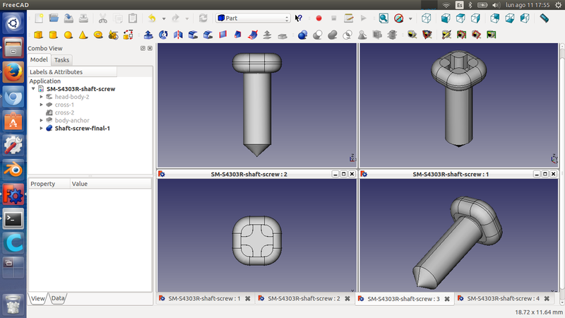Start macro recording with the red button
565x318 pixels.
[319, 18]
